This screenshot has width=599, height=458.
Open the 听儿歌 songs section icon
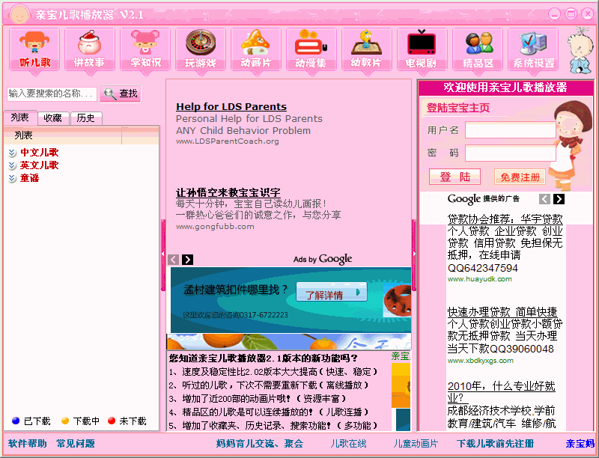pos(34,49)
